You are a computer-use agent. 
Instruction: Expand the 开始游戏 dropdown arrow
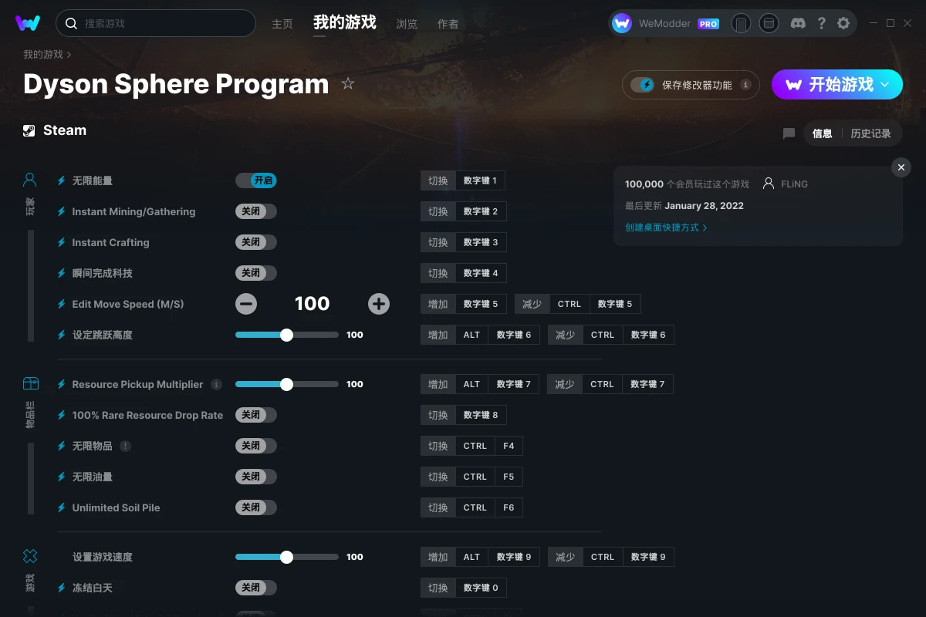[885, 85]
